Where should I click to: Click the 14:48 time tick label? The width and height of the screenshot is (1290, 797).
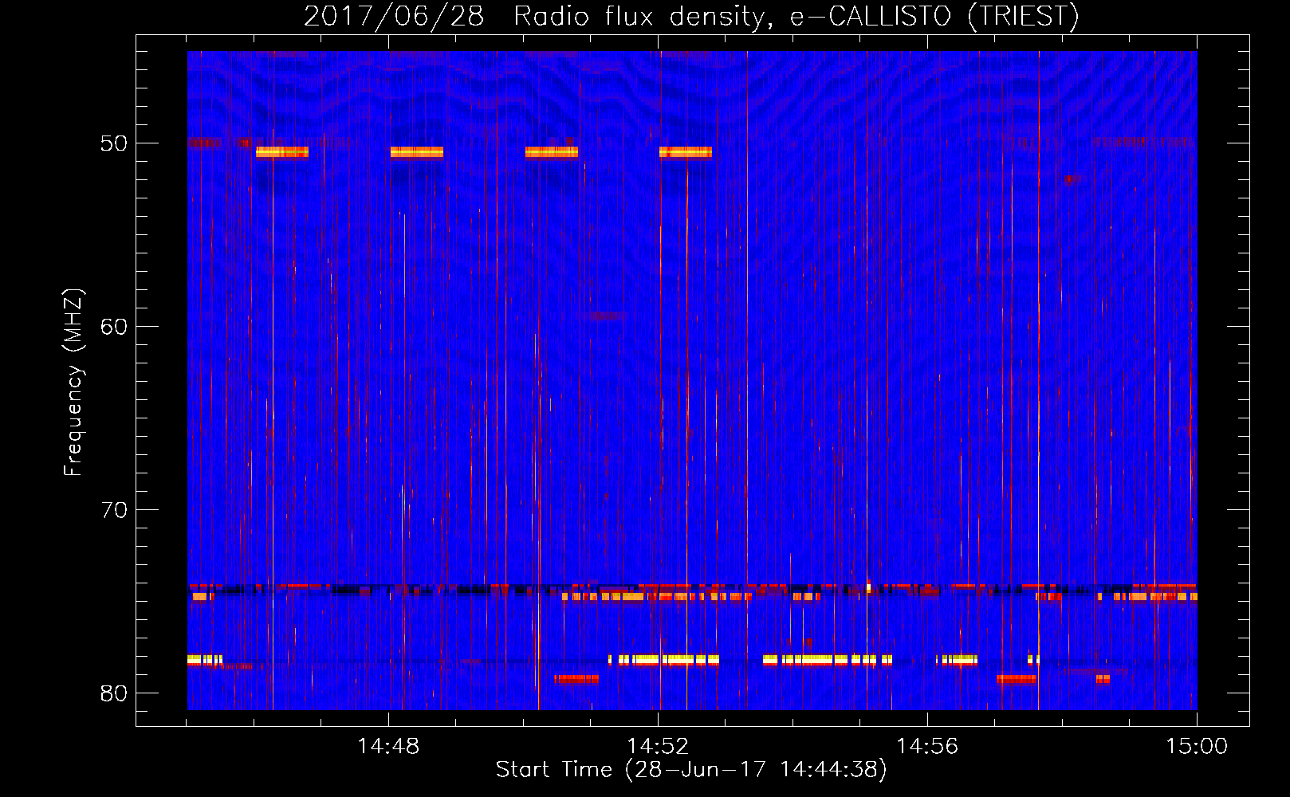coord(388,747)
